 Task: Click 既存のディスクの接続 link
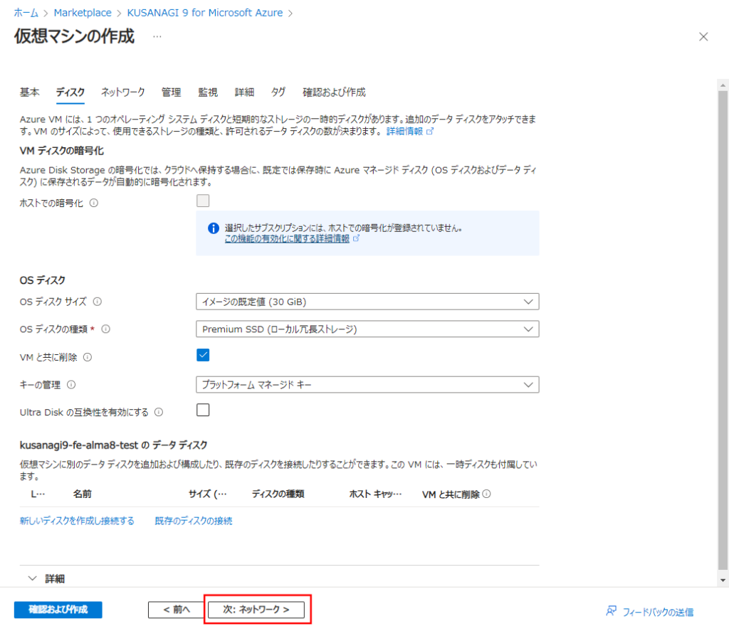tap(194, 521)
